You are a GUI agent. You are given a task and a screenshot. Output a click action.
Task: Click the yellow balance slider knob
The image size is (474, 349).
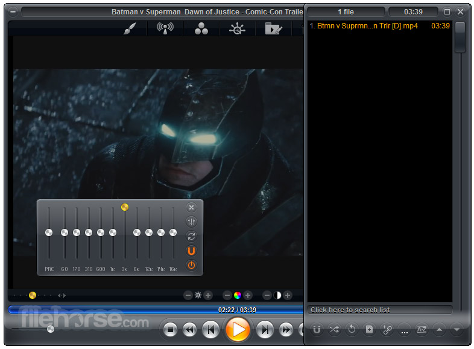(x=33, y=295)
